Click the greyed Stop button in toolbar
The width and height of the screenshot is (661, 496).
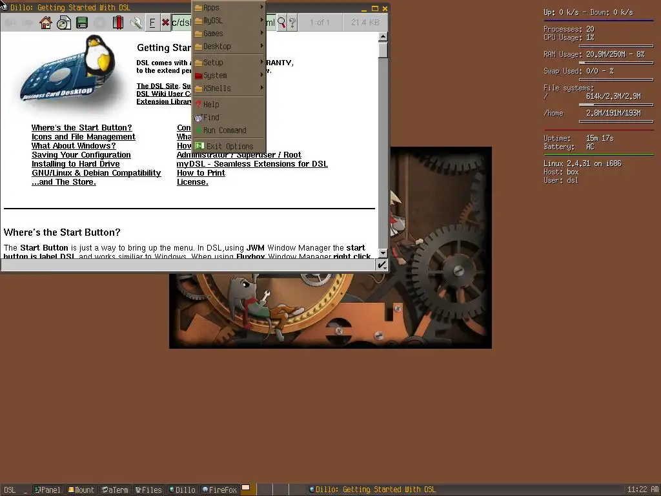pyautogui.click(x=100, y=23)
